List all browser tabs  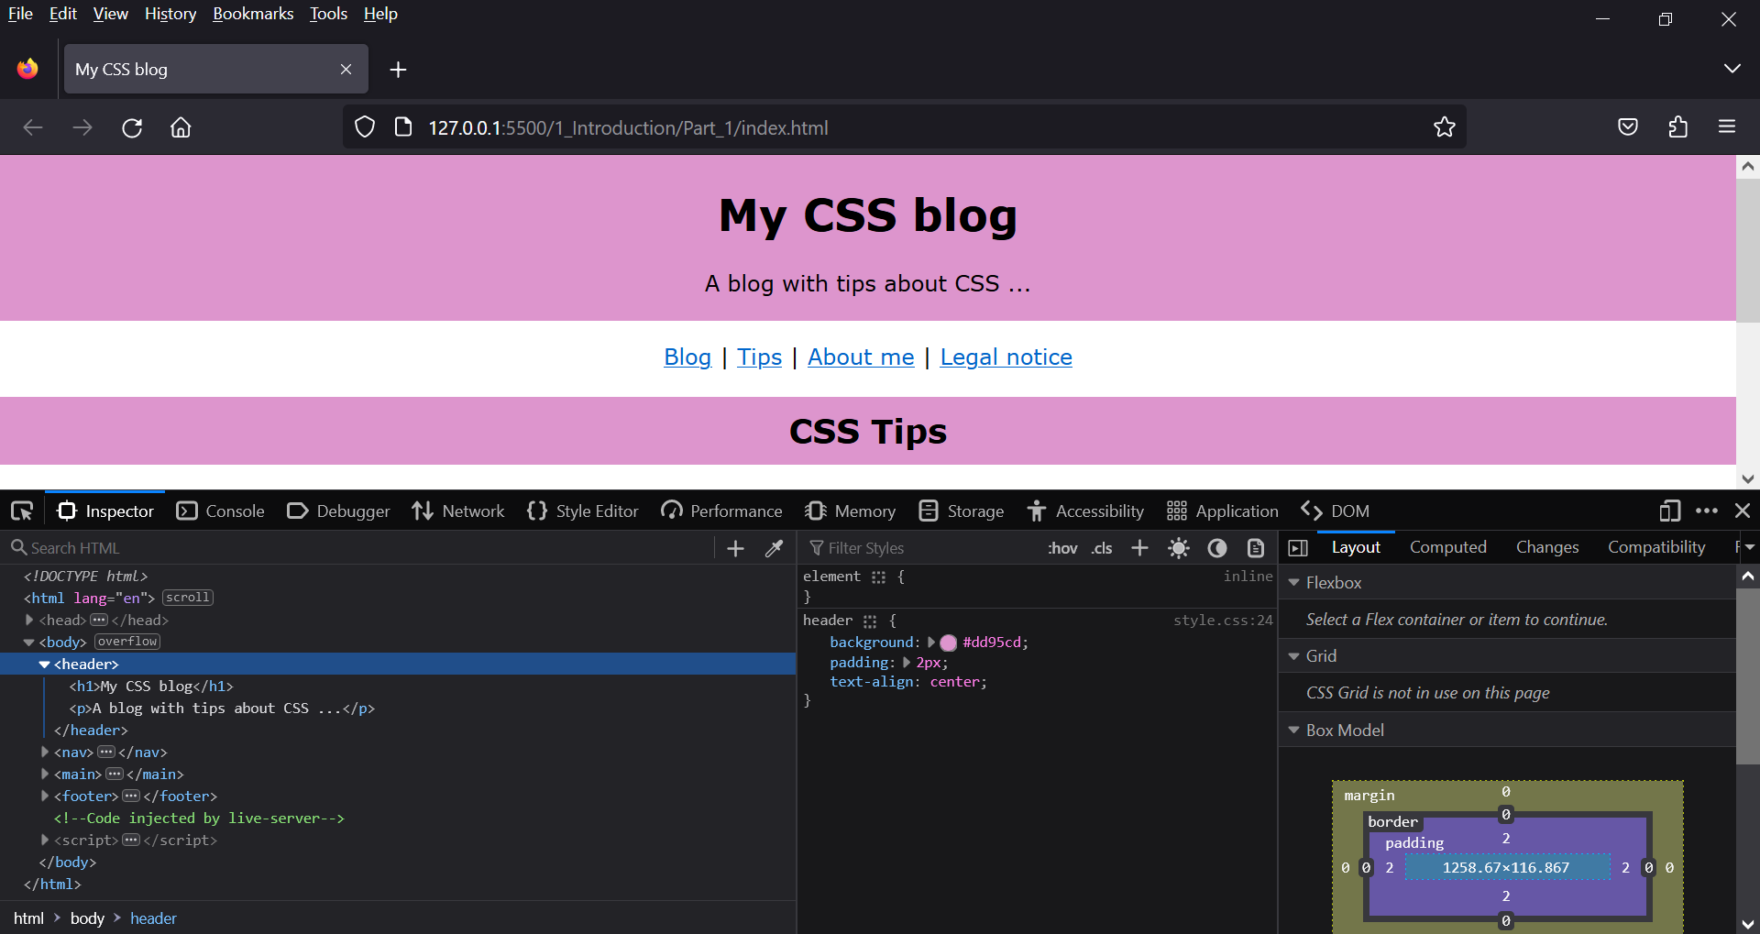point(1732,69)
